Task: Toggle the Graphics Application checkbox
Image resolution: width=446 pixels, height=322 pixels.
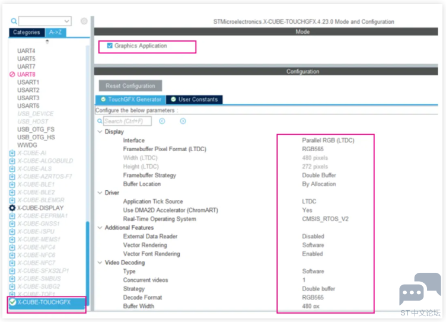Action: pos(110,46)
